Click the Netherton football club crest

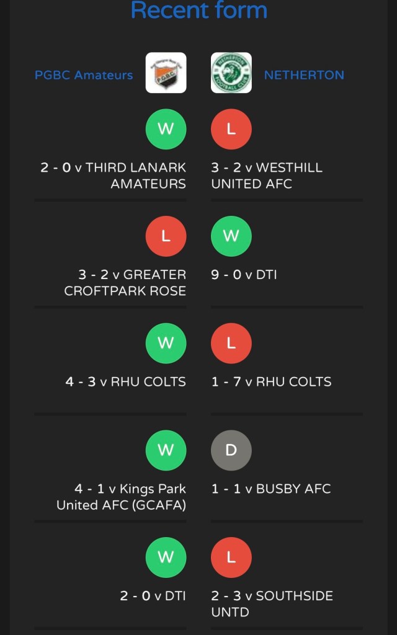pyautogui.click(x=231, y=73)
